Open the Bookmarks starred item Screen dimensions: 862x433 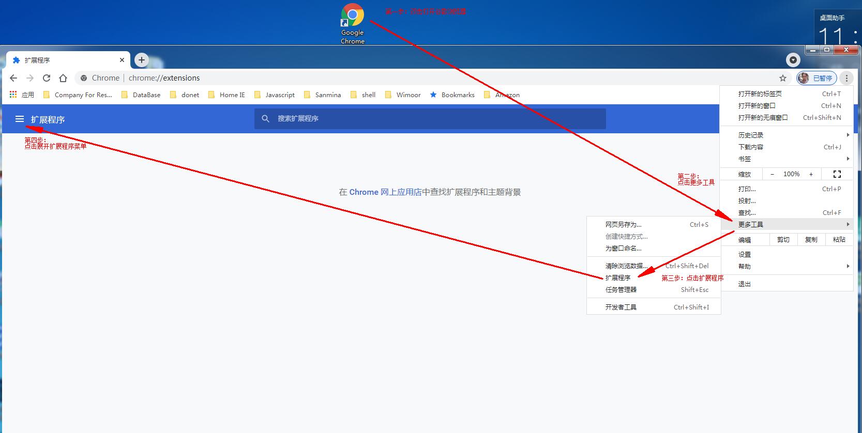click(x=452, y=95)
